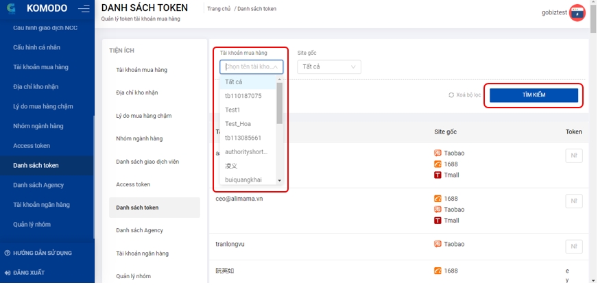
Task: Choose Test_Hoa from the account dropdown list
Action: [238, 124]
